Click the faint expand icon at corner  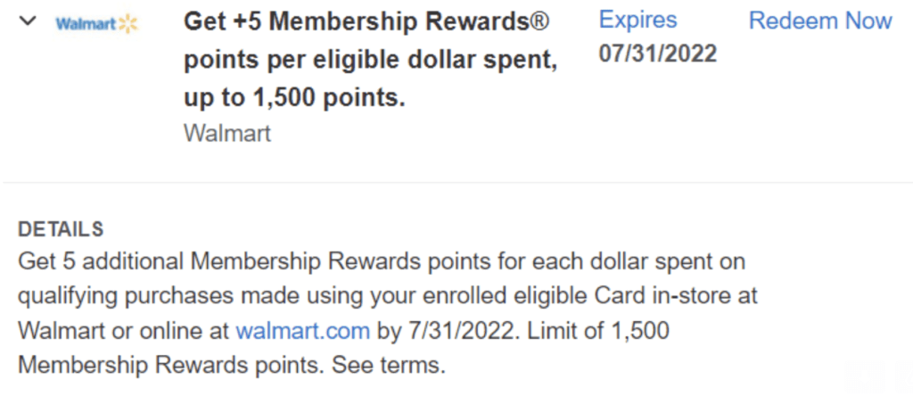904,377
